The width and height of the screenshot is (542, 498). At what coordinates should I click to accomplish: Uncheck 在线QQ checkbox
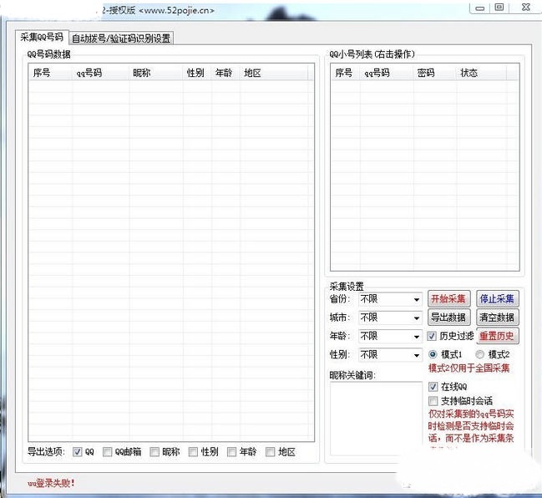pos(433,387)
